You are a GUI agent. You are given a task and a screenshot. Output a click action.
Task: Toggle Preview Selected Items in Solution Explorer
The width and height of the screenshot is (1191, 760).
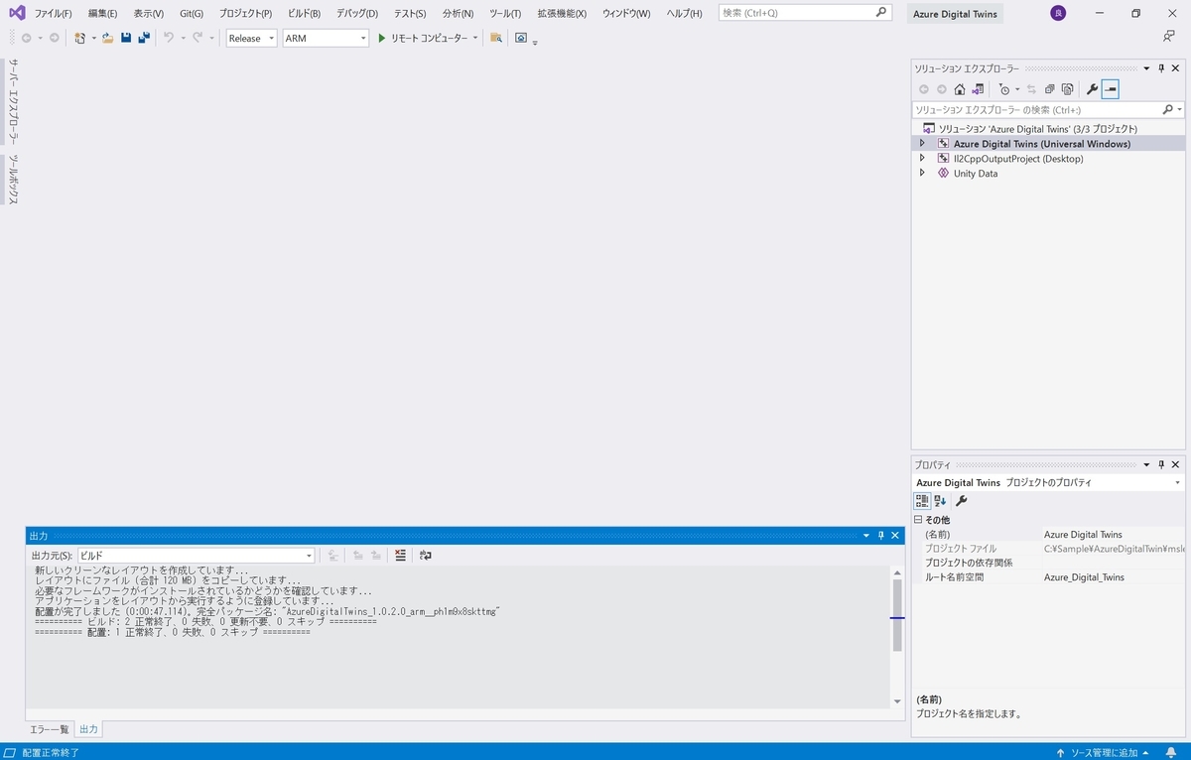[x=1111, y=89]
